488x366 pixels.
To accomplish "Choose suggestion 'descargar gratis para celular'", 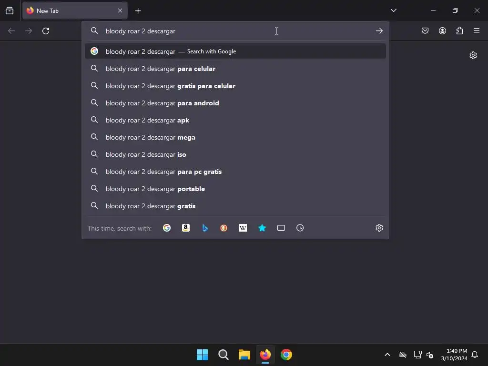I will coord(235,86).
